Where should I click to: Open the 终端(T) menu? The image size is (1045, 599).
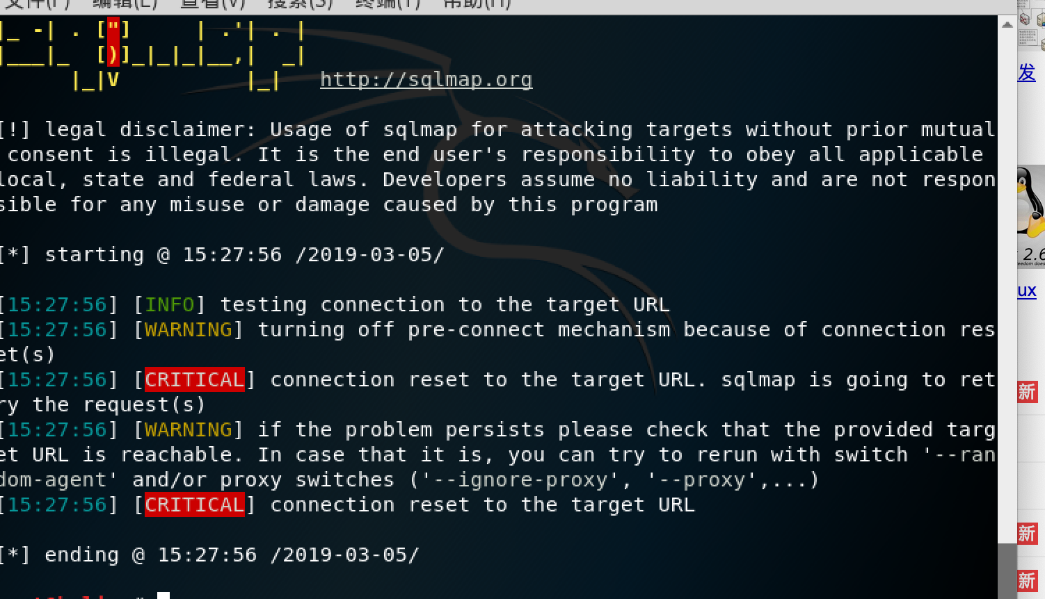click(388, 4)
